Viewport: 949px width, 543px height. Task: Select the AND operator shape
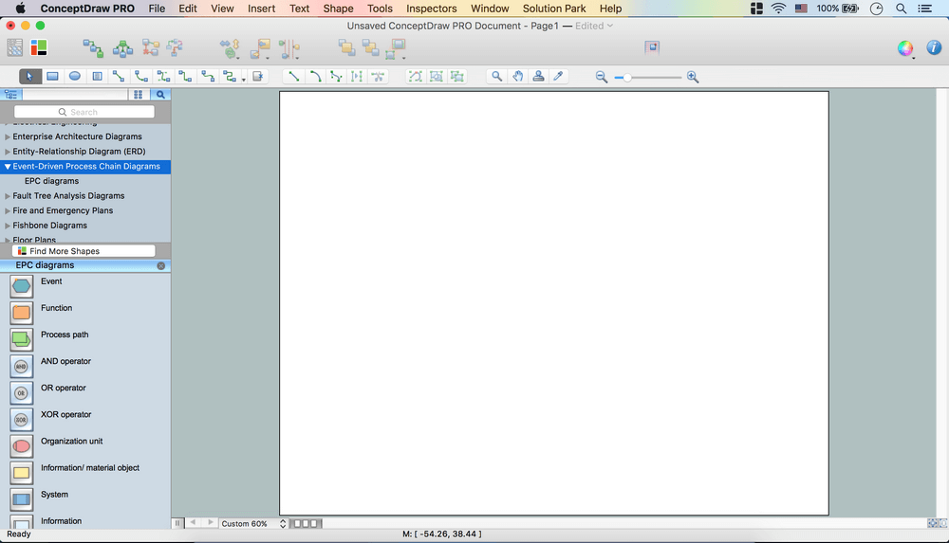[21, 365]
